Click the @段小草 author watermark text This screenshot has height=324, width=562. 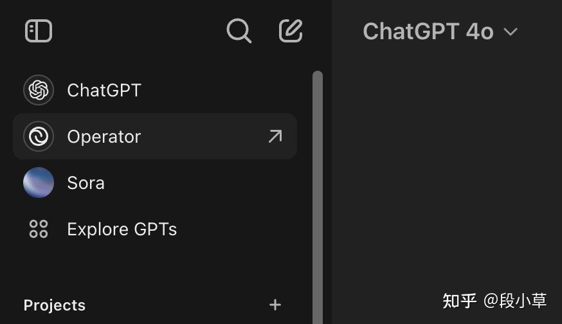tap(515, 300)
